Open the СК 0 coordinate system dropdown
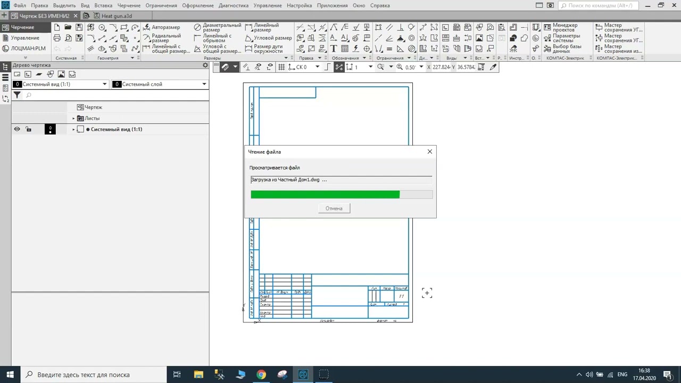Viewport: 681px width, 383px height. point(318,67)
